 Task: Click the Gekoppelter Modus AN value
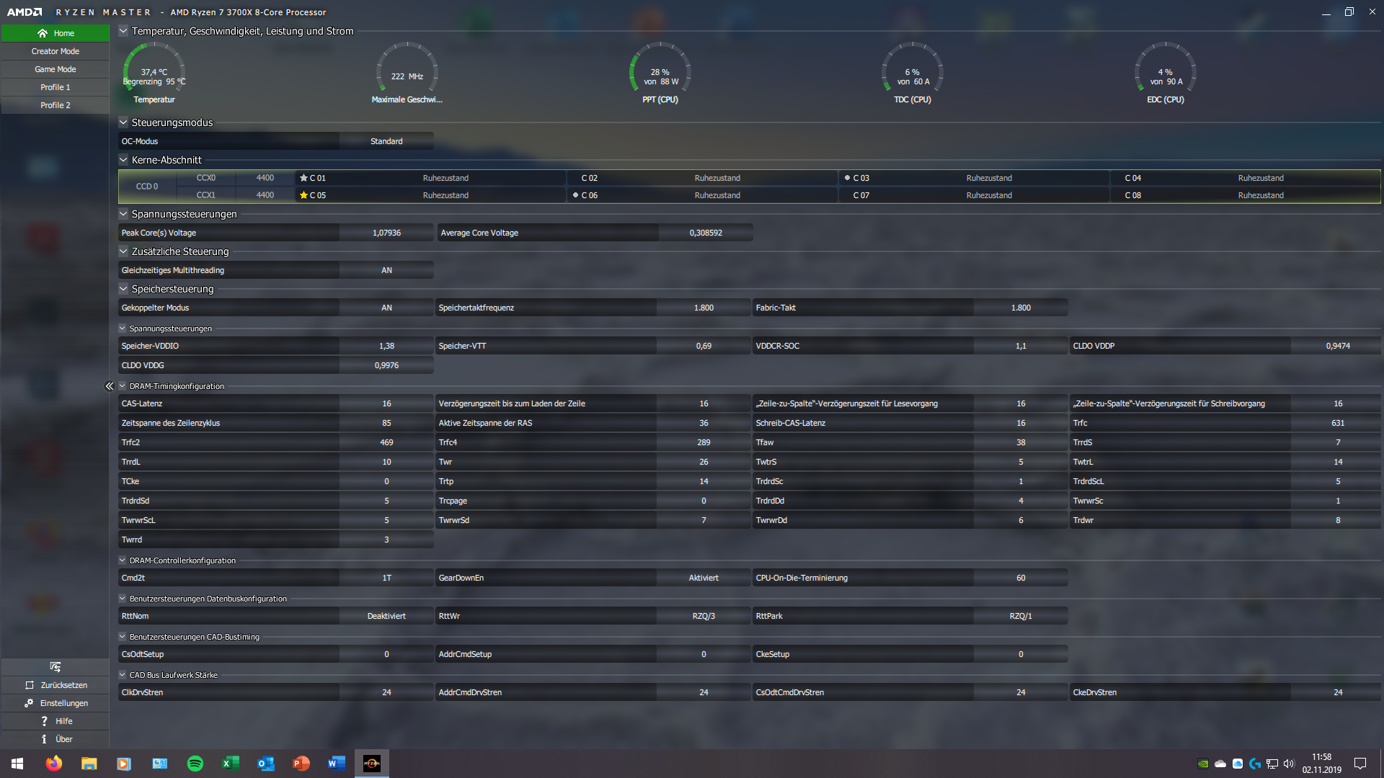point(386,308)
